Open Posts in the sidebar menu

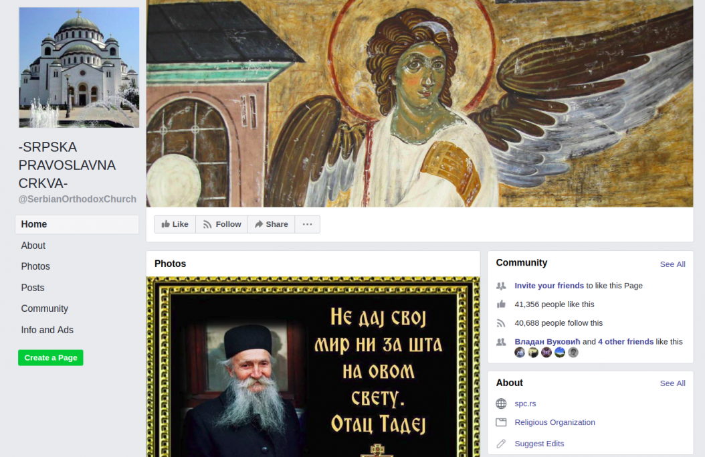[33, 288]
